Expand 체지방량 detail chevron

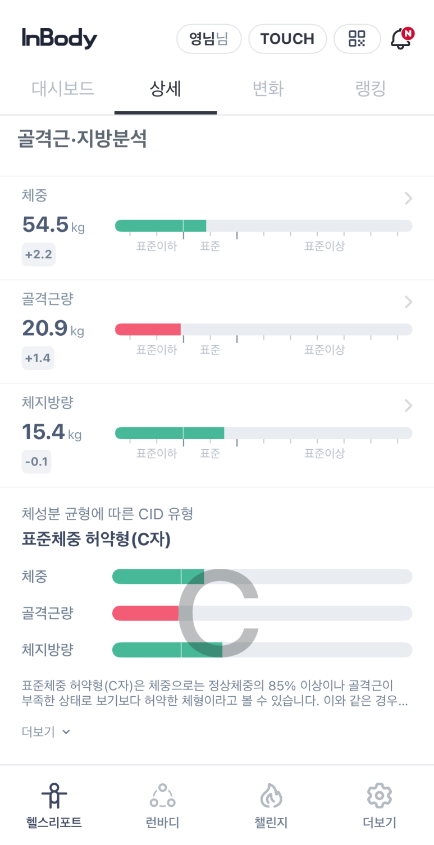pos(408,405)
